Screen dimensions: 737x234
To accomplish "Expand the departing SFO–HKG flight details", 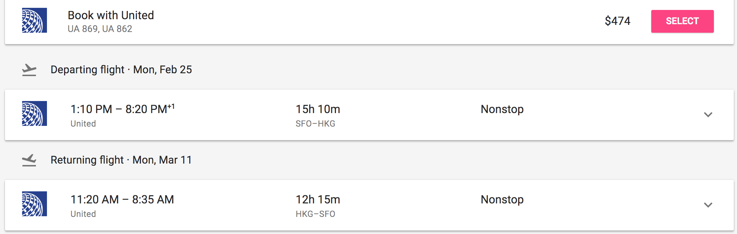I will tap(708, 115).
